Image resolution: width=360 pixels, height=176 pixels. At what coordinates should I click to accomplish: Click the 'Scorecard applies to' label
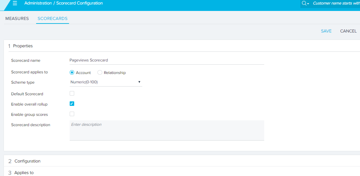[29, 72]
